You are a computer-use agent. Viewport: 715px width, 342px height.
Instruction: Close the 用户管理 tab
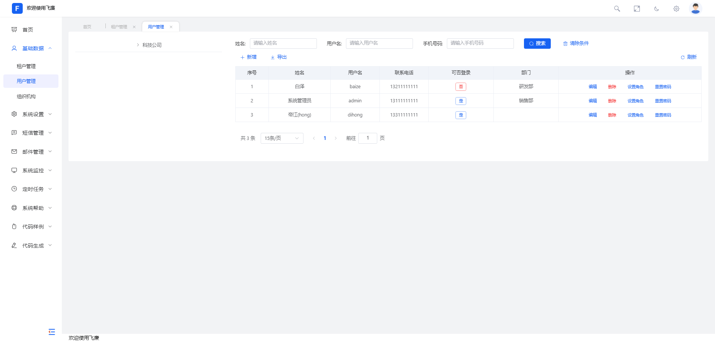coord(171,27)
